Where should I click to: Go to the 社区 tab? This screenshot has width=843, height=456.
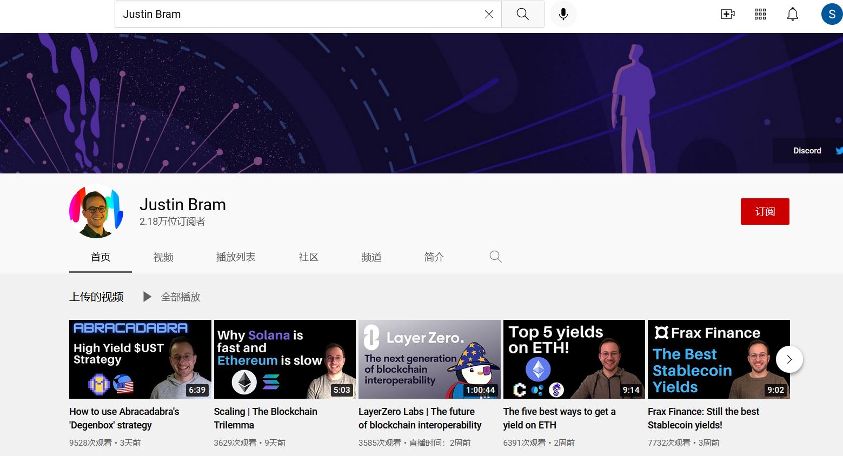309,257
